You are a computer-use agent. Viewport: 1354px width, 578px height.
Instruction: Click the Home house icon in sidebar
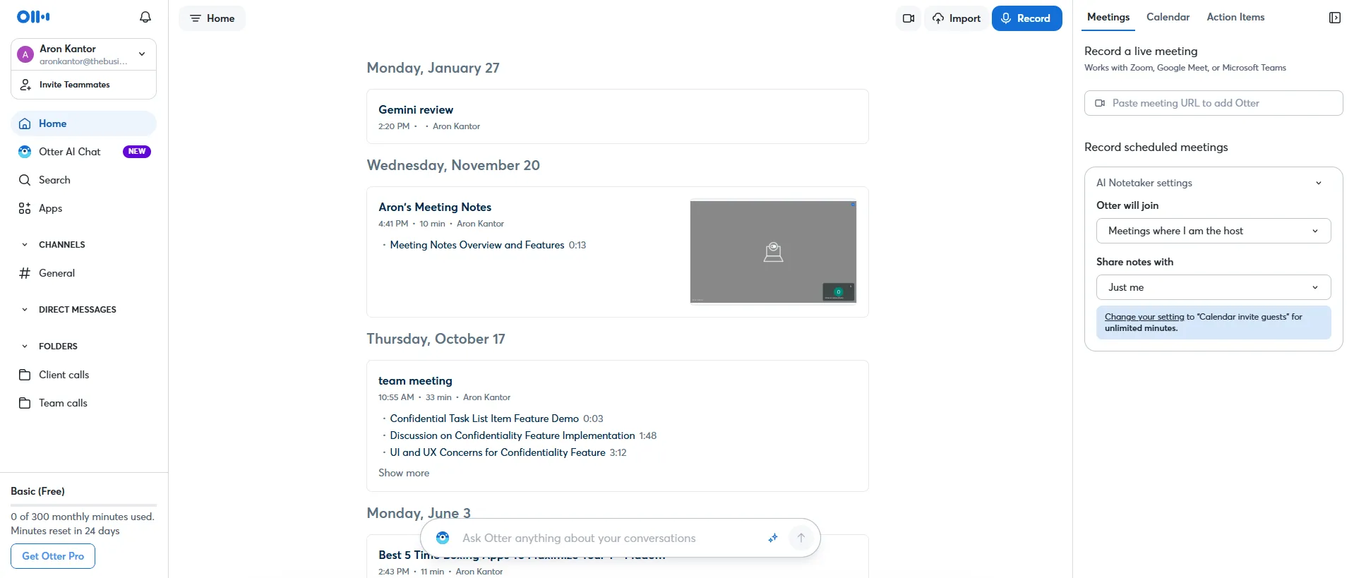point(25,124)
